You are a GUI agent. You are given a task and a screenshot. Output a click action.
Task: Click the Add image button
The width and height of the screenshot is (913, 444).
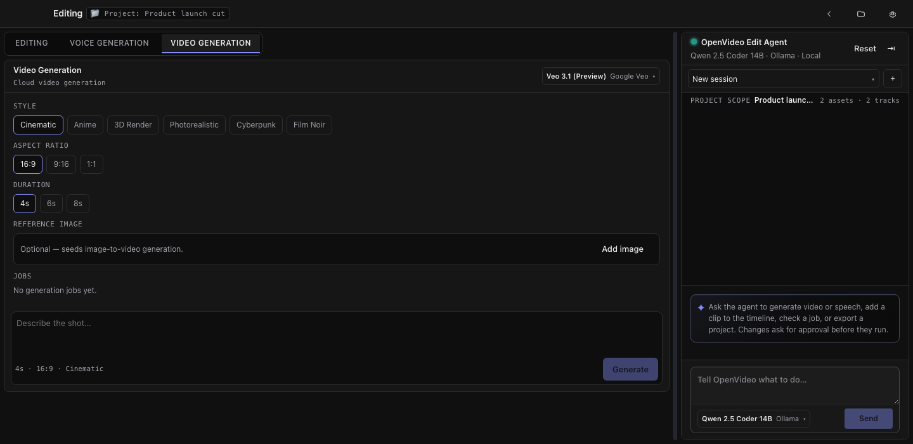click(623, 249)
